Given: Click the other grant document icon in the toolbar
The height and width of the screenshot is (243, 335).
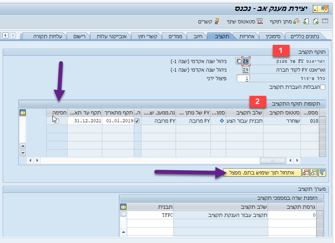Looking at the screenshot, I should 306,21.
